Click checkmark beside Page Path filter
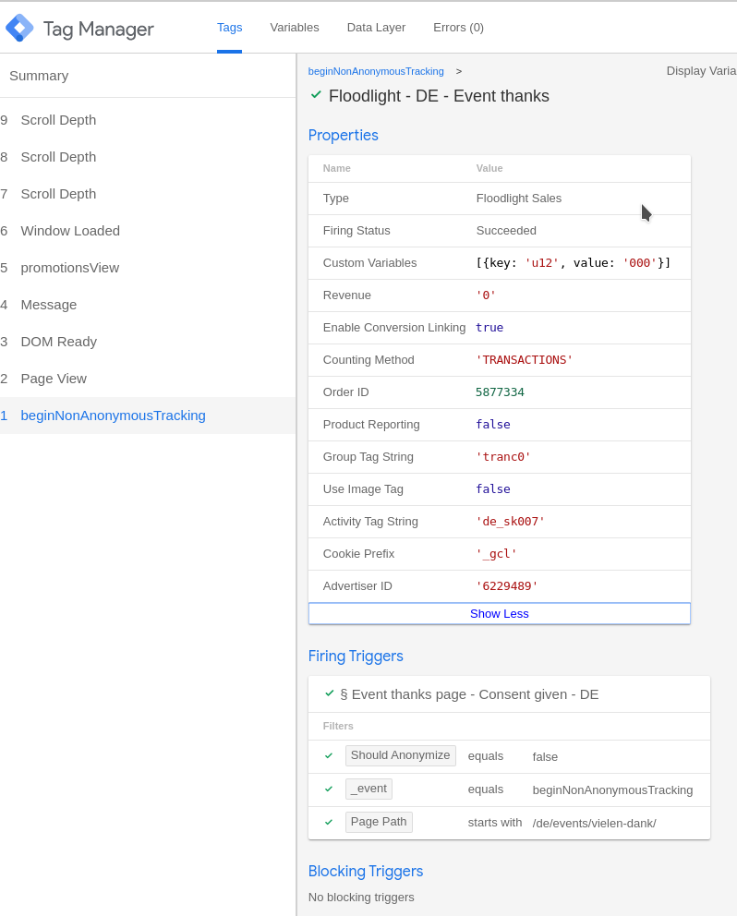737x916 pixels. (x=329, y=822)
